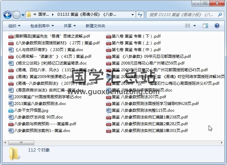Select file 黄鉴 八卦象数预测法面授班学习辅导材料28页.pdf
The image size is (227, 165).
pyautogui.click(x=155, y=103)
